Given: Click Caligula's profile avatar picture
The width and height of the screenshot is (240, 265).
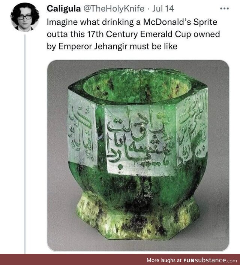Looking at the screenshot, I should tap(25, 17).
